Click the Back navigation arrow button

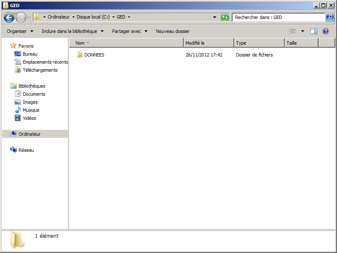pyautogui.click(x=9, y=17)
